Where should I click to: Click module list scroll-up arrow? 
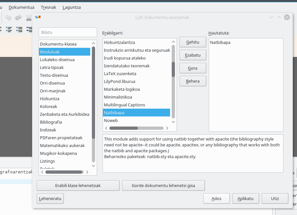point(173,42)
